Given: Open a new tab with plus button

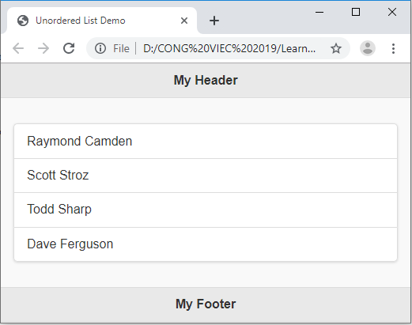Looking at the screenshot, I should [x=214, y=21].
